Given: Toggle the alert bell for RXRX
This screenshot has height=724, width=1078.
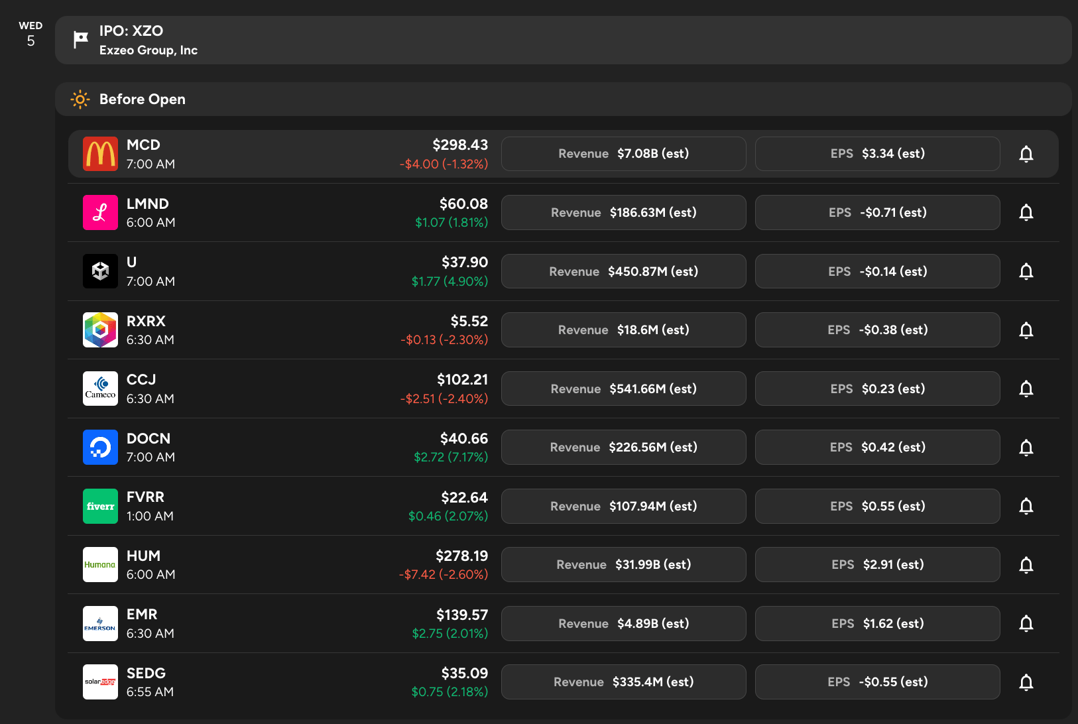Looking at the screenshot, I should (1026, 330).
